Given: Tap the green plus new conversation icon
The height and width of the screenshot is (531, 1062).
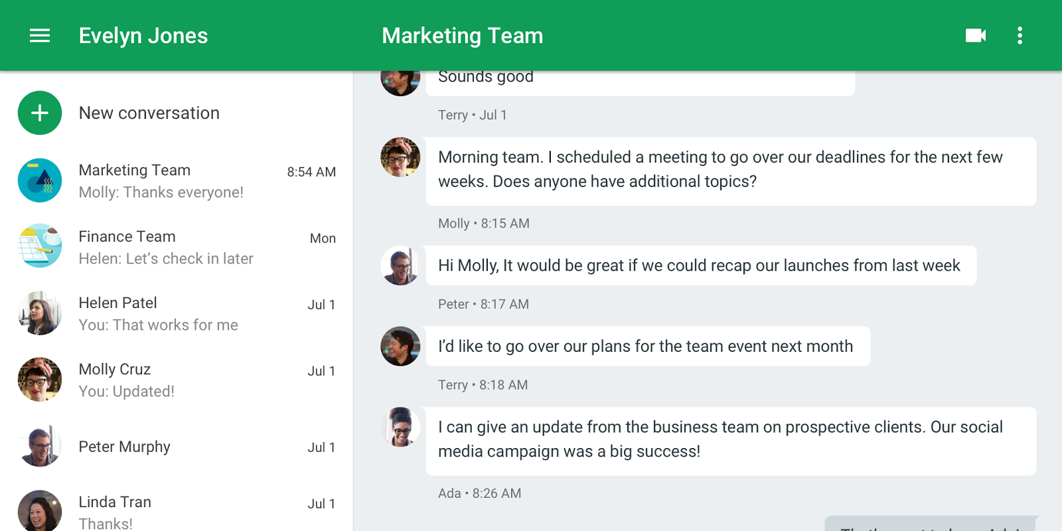Looking at the screenshot, I should [x=40, y=113].
